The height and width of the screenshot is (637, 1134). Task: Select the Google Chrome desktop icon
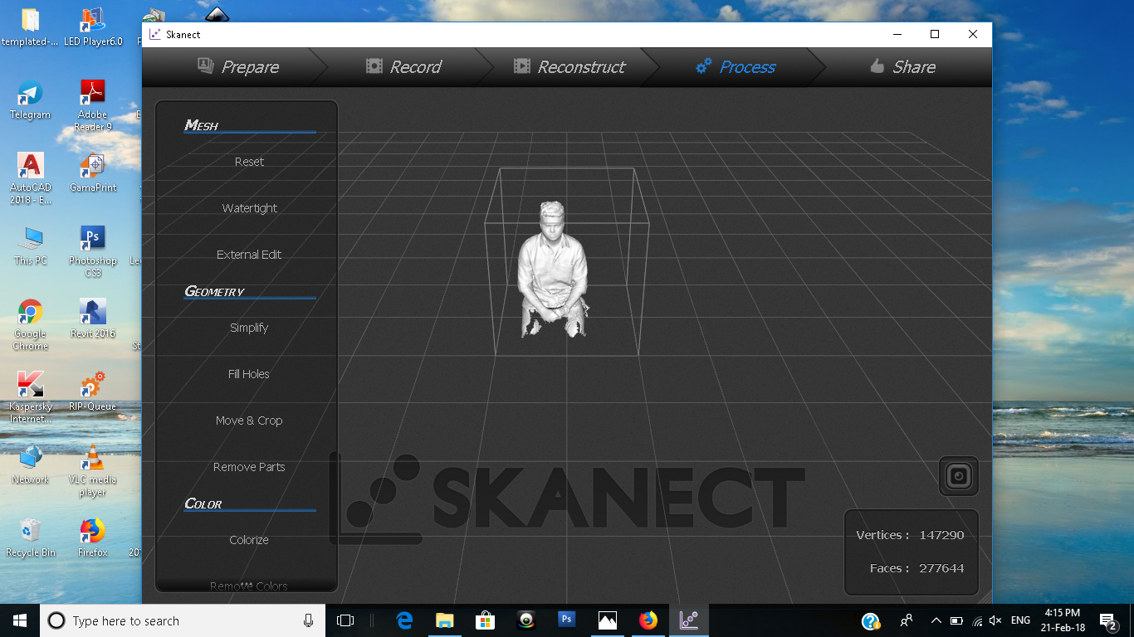pos(31,324)
